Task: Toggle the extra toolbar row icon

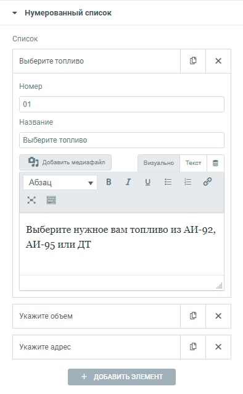Action: coord(51,200)
